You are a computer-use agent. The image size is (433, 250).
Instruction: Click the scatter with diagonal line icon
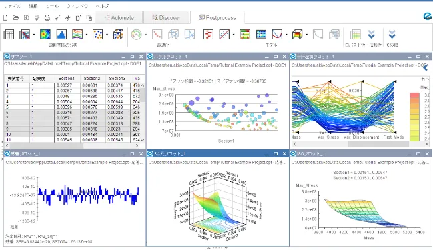(x=224, y=35)
